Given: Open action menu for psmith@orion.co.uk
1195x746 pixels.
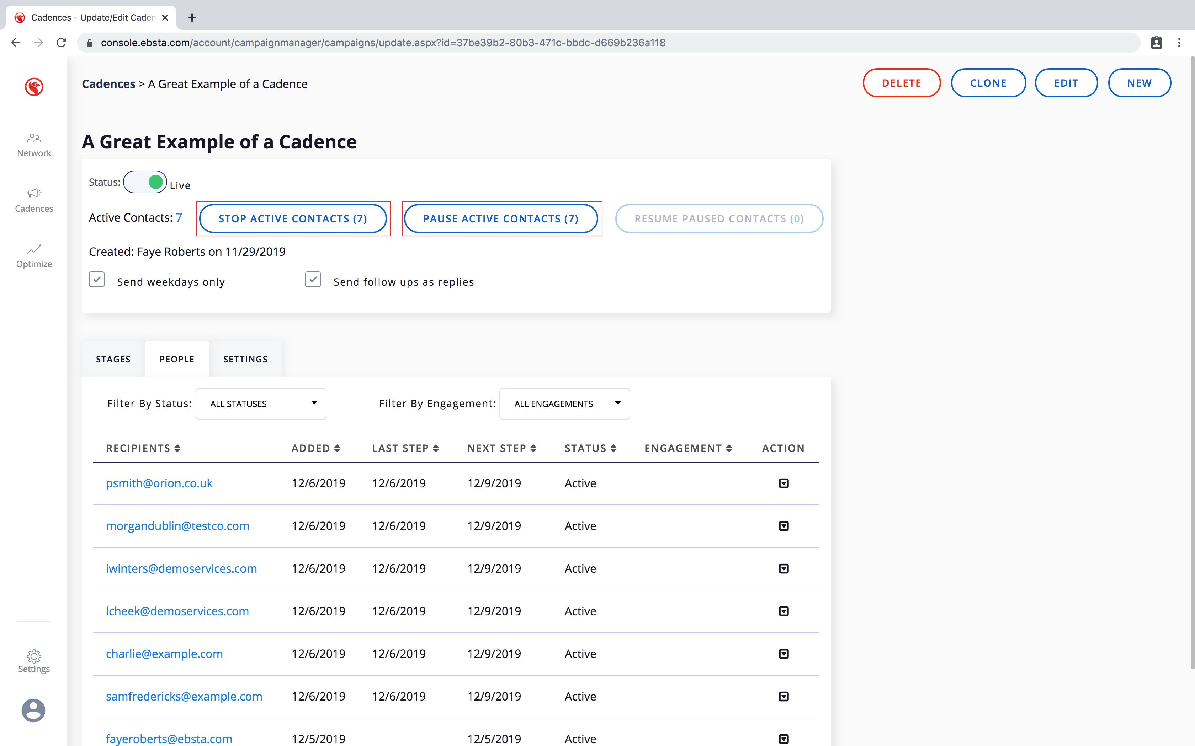Looking at the screenshot, I should [x=784, y=483].
